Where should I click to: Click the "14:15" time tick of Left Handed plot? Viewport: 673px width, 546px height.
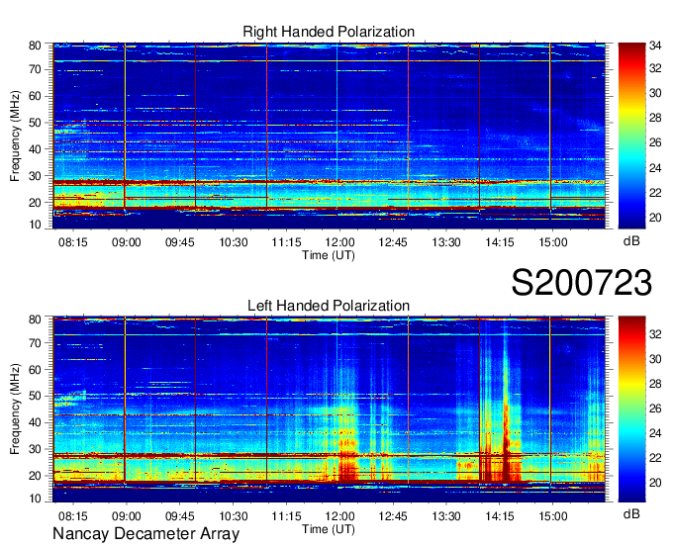tap(500, 516)
